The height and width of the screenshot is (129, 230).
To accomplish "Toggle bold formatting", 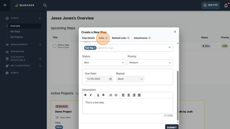I will click(x=85, y=95).
